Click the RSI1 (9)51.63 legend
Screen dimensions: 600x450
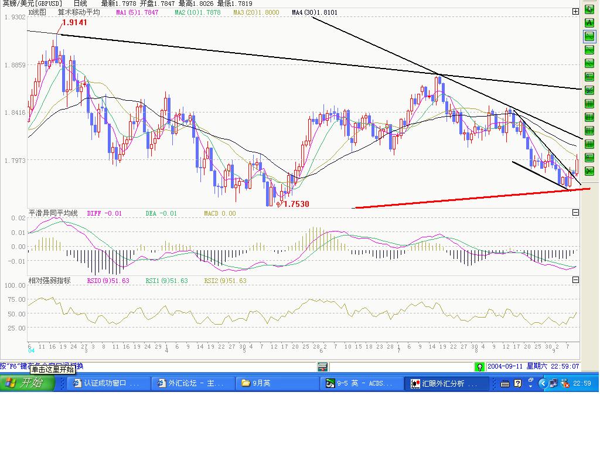click(167, 281)
